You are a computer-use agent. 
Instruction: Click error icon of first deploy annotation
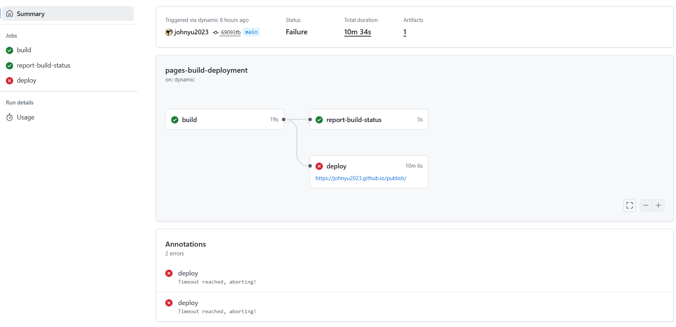tap(169, 273)
